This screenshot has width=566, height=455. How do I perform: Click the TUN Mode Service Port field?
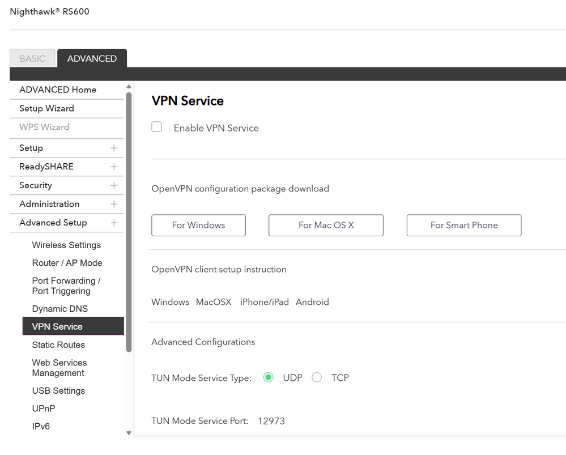coord(271,421)
